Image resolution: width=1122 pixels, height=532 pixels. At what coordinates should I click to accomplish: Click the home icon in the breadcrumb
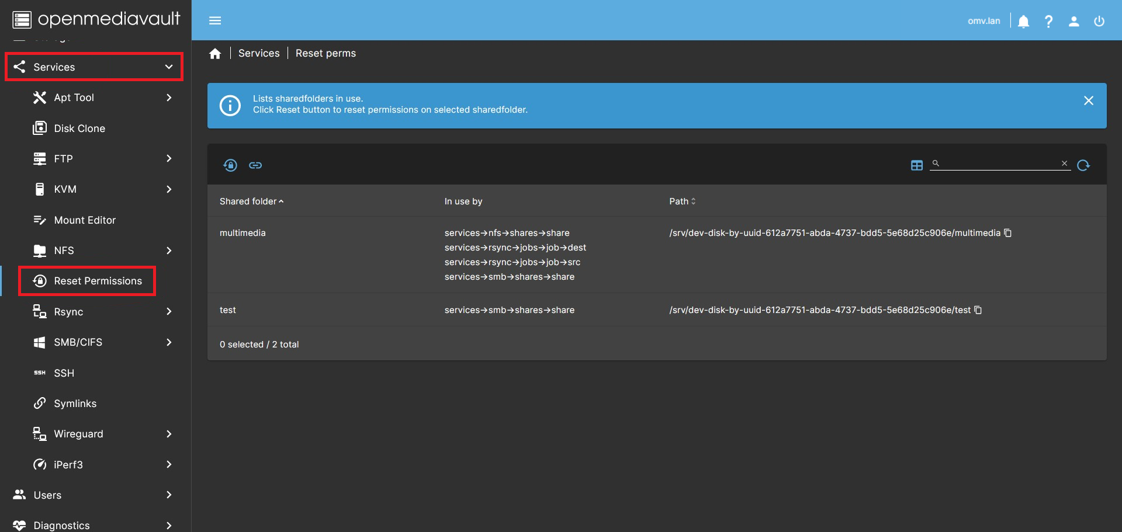point(215,53)
